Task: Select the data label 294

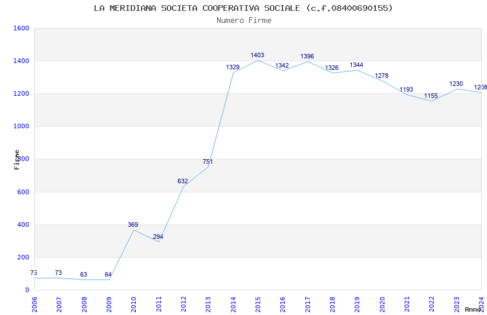Action: pyautogui.click(x=158, y=237)
